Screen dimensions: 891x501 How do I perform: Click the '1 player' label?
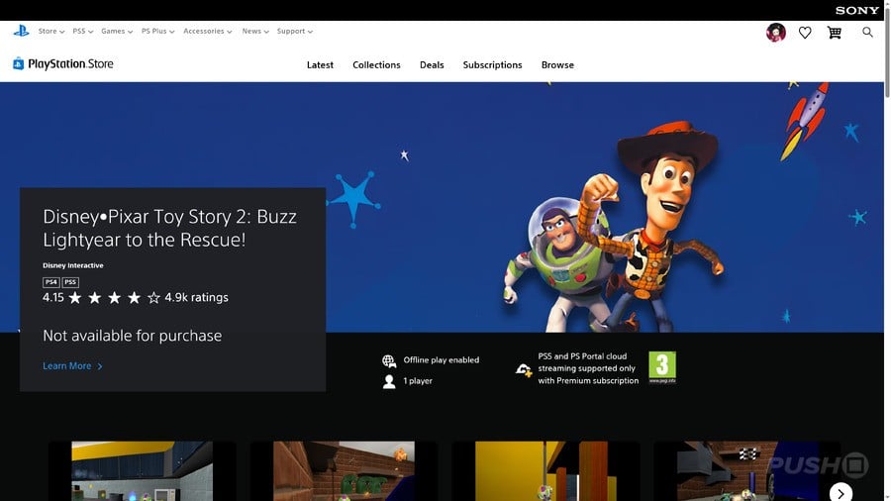pos(418,381)
